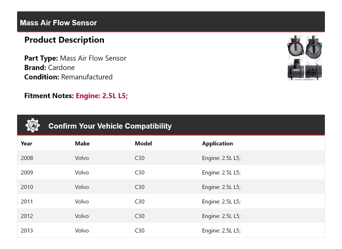Screen dimensions: 342x249
Task: Click the Mass Air Flow Sensor header bar
Action: tap(171, 22)
